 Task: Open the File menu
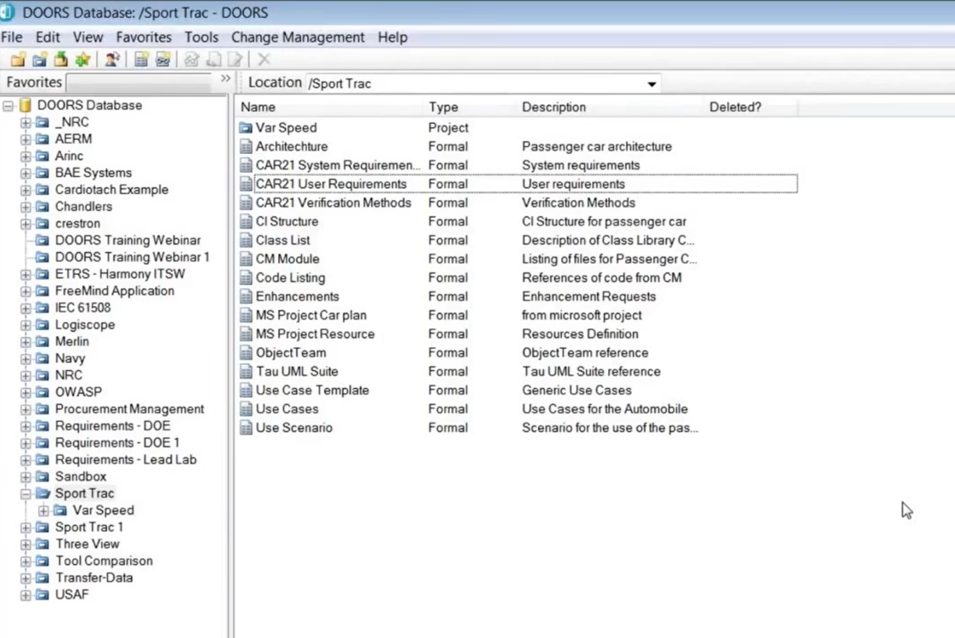[12, 37]
